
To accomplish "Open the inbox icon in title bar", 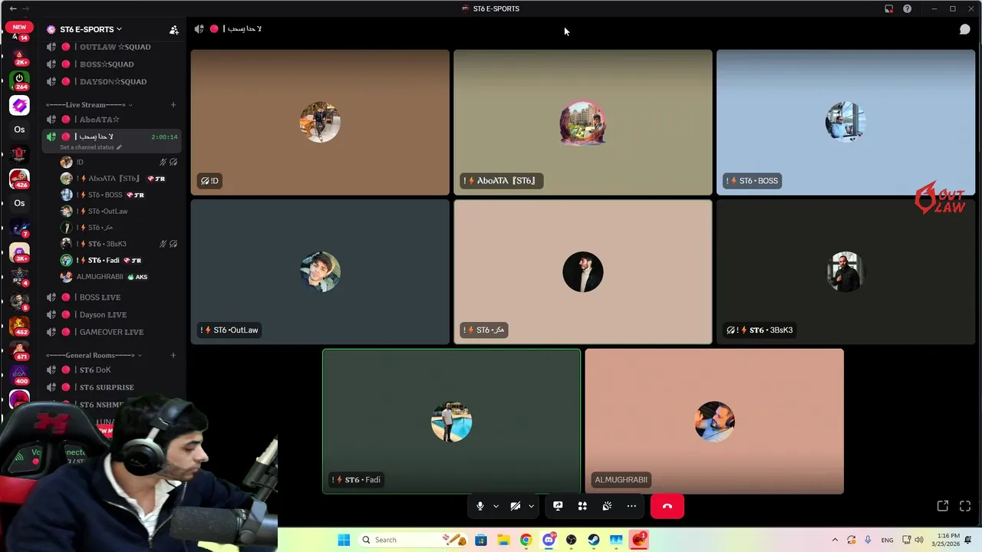I will coord(888,8).
